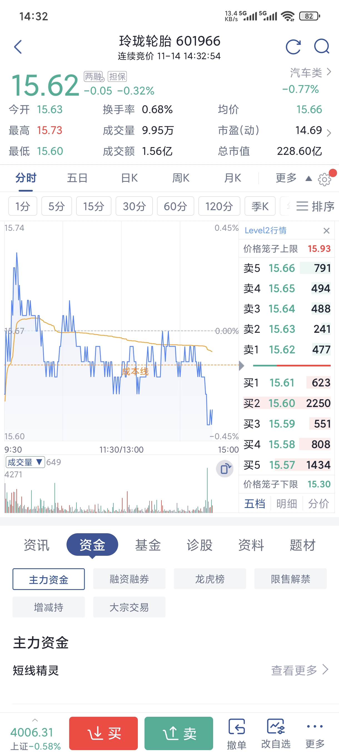339x754 pixels.
Task: Select the 增减持 filter
Action: [49, 607]
